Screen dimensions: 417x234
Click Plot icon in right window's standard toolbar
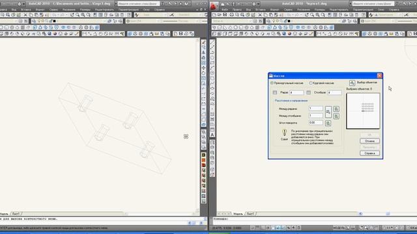tap(232, 15)
